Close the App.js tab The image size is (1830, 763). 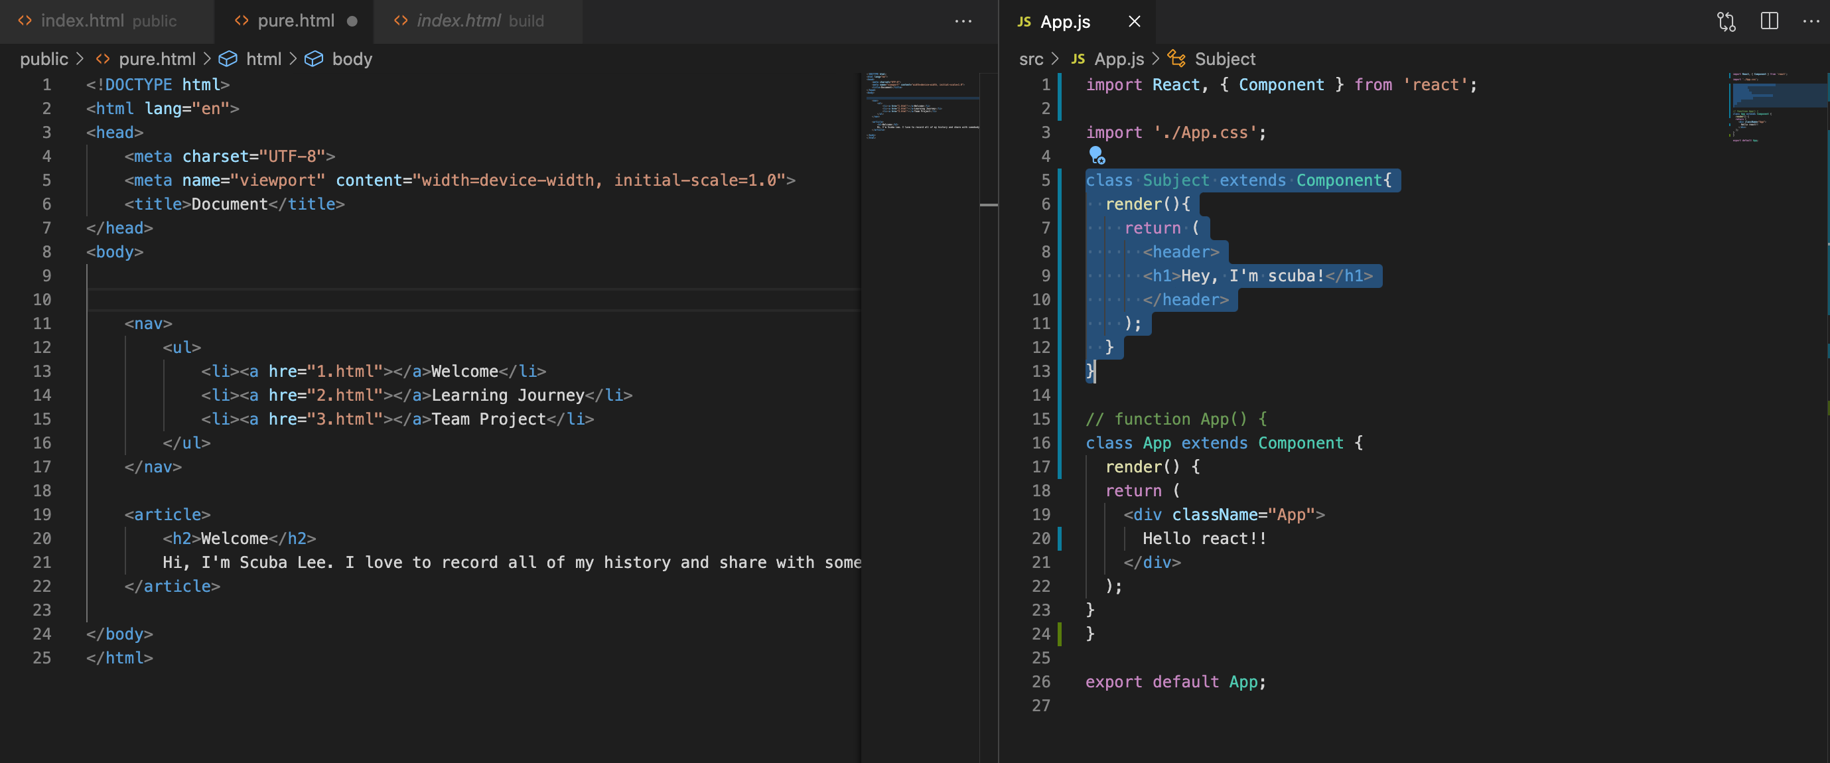1135,21
